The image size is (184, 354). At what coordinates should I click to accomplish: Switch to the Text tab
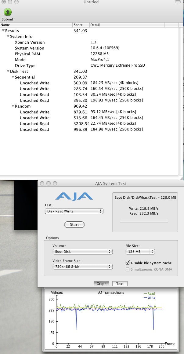(120, 284)
